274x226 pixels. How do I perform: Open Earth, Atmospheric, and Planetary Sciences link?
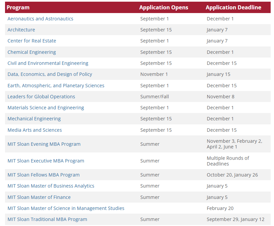point(56,86)
